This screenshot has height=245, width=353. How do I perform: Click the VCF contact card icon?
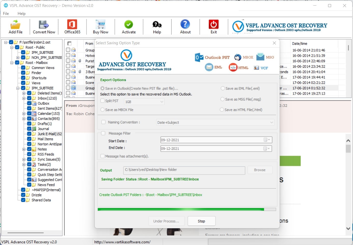[x=256, y=68]
